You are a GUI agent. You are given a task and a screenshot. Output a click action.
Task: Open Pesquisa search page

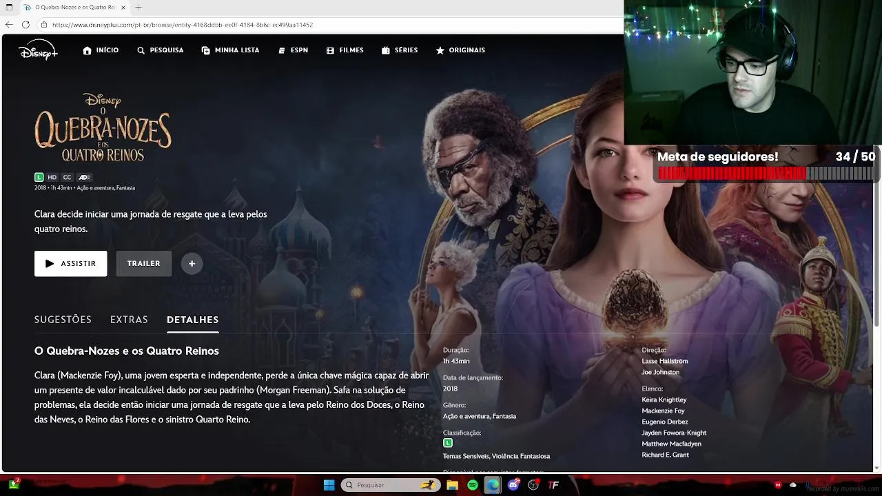coord(161,50)
